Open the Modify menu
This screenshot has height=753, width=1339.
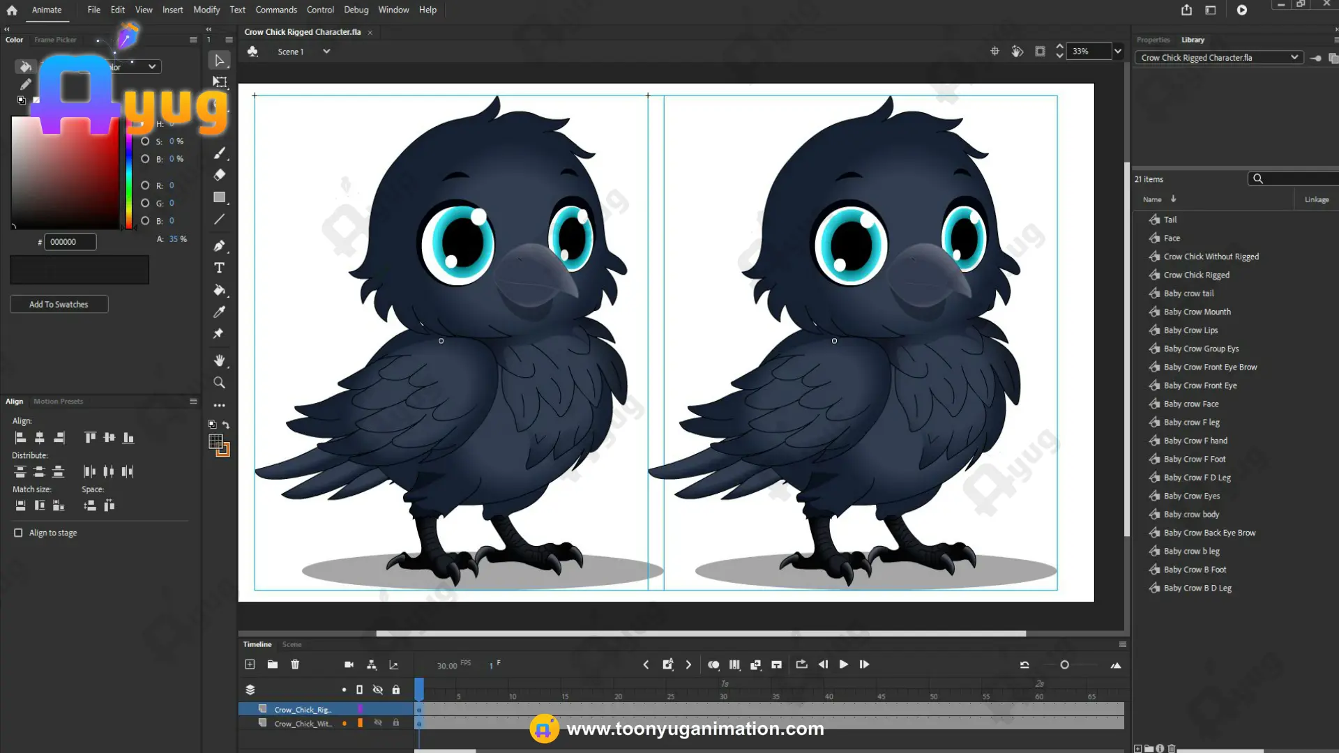(x=206, y=10)
